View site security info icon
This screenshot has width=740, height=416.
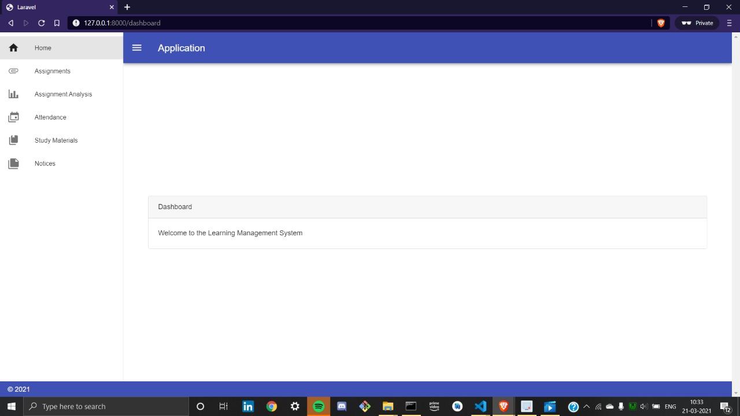point(76,23)
